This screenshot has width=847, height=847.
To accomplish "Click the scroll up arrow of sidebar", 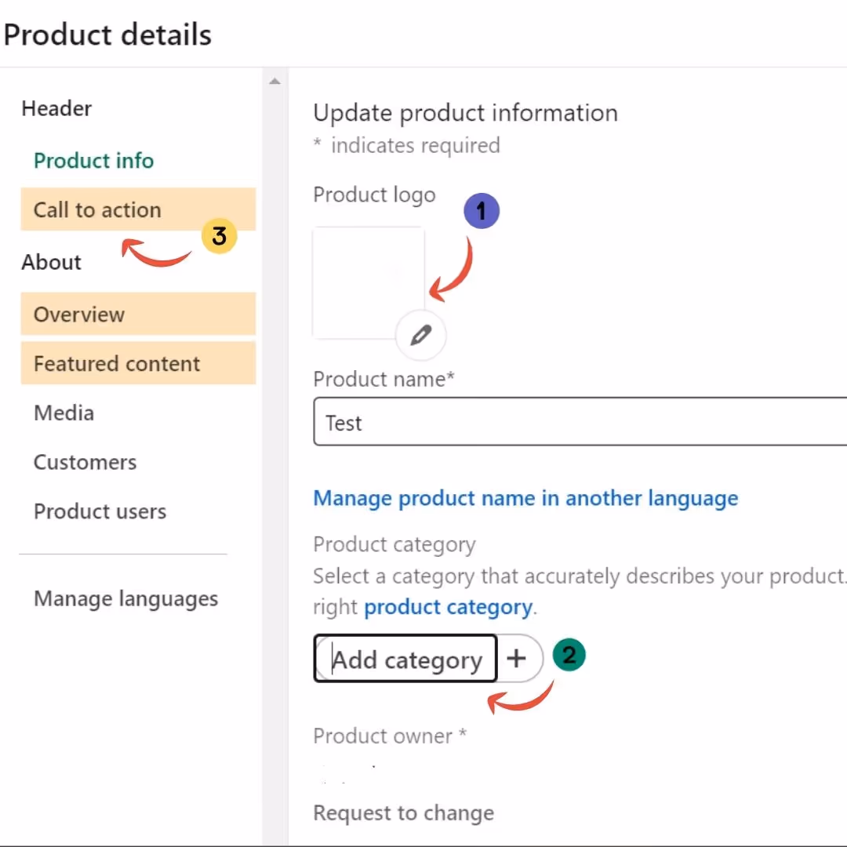I will (274, 82).
